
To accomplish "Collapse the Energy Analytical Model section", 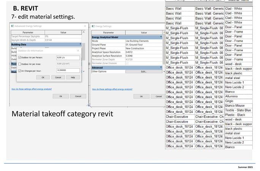I will pos(161,37).
